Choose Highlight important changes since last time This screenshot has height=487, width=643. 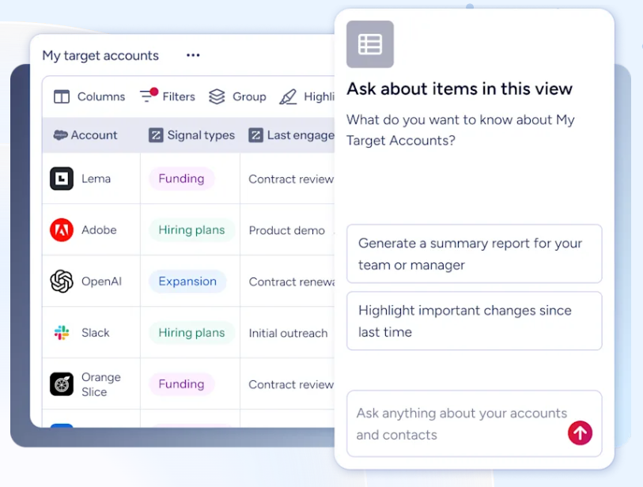tap(474, 321)
